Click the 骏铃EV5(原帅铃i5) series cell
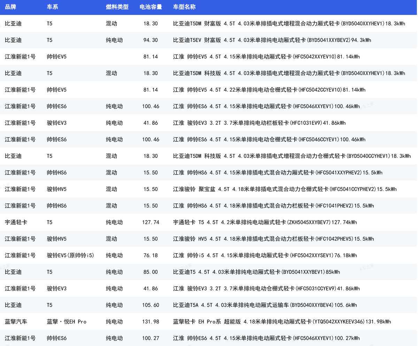Screen dimensions: 418x346 [71, 255]
